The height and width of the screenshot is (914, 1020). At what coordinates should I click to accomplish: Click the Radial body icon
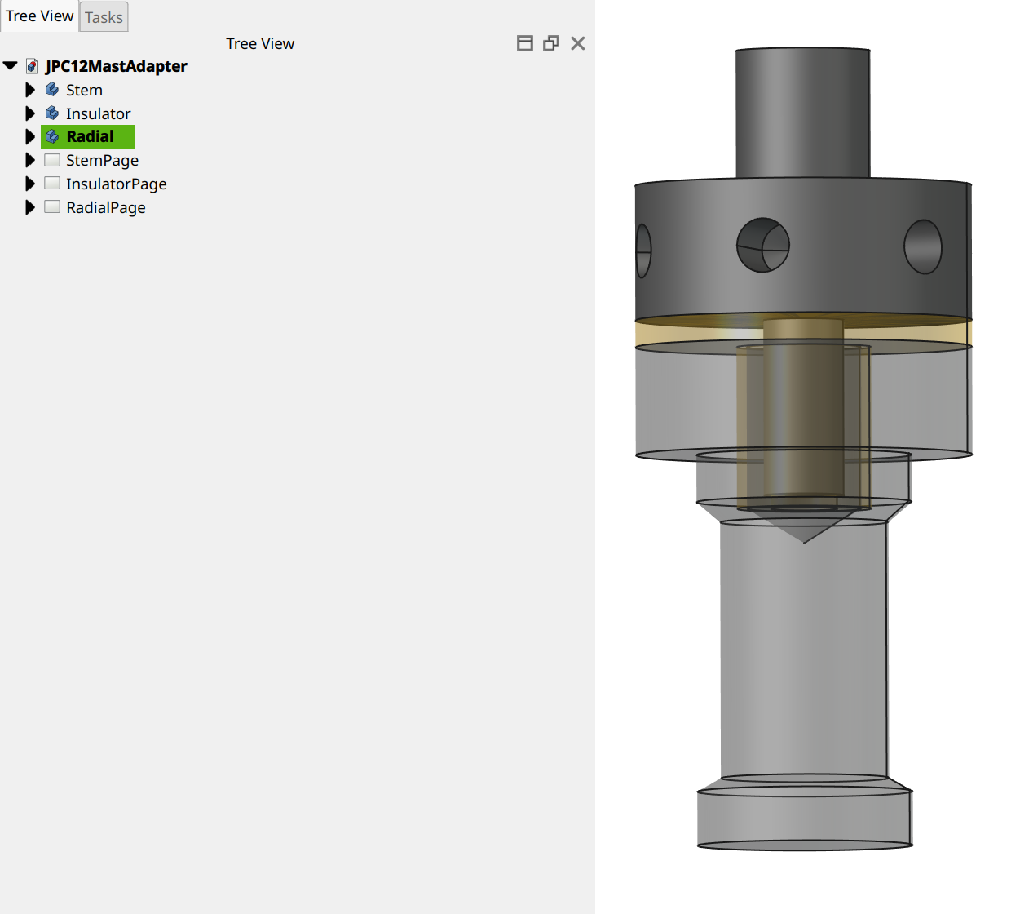point(52,136)
